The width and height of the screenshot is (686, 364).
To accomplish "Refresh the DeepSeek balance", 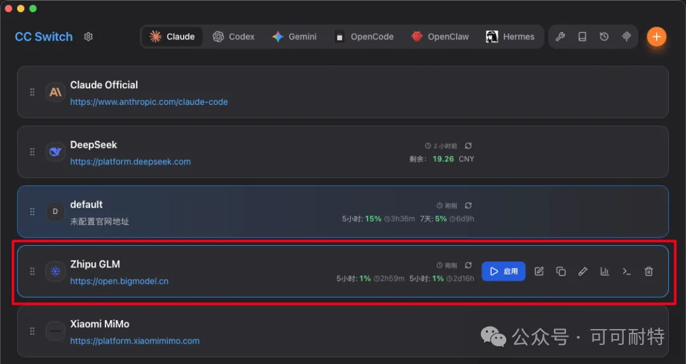I will (468, 145).
